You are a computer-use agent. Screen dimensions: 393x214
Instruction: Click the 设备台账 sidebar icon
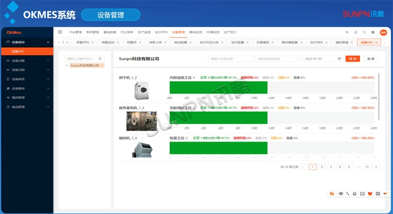point(8,61)
